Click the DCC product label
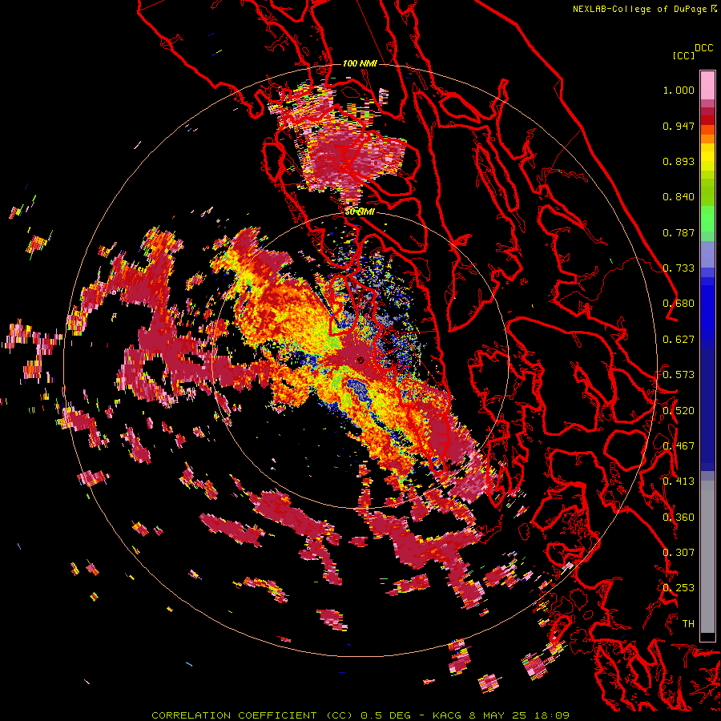Viewport: 721px width, 721px height. (703, 48)
